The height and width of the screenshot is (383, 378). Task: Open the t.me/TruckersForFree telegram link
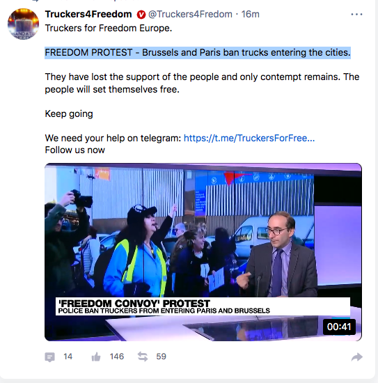pyautogui.click(x=249, y=139)
